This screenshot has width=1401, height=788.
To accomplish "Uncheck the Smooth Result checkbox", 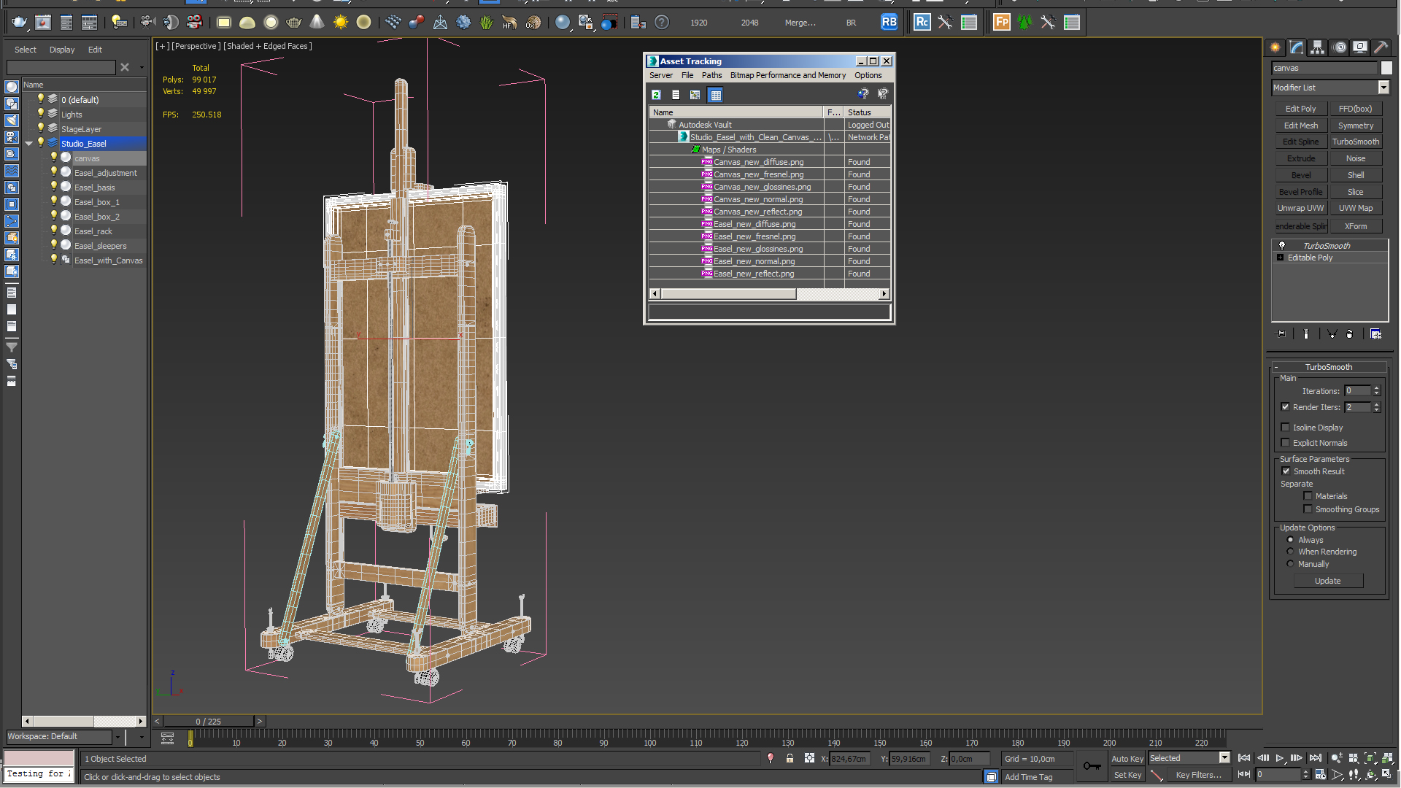I will (1286, 471).
